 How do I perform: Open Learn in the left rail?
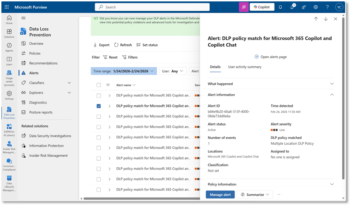click(9, 61)
